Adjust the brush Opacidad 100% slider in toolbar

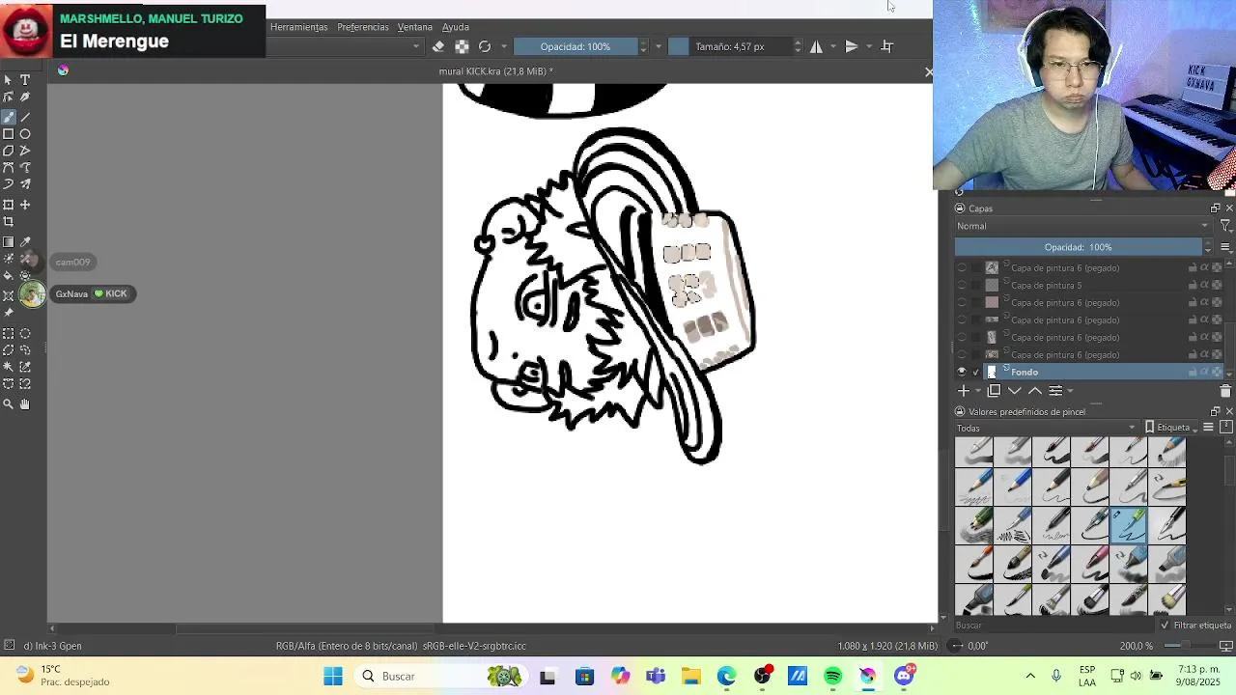(575, 46)
